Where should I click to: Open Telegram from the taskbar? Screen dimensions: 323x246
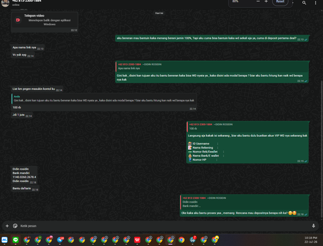point(60,240)
